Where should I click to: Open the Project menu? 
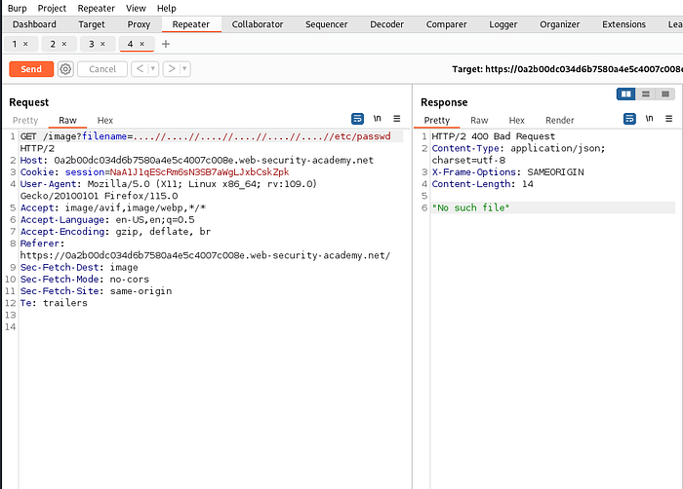click(x=52, y=8)
